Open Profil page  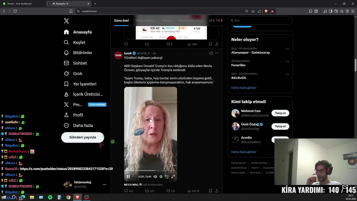73,115
